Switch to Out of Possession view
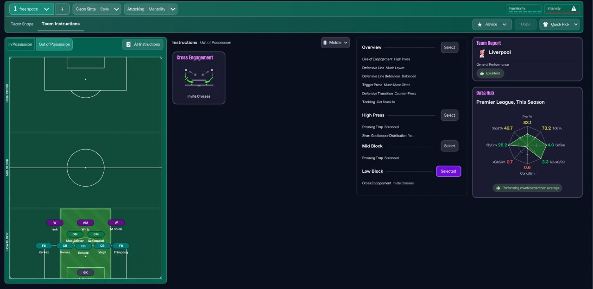 coord(54,44)
